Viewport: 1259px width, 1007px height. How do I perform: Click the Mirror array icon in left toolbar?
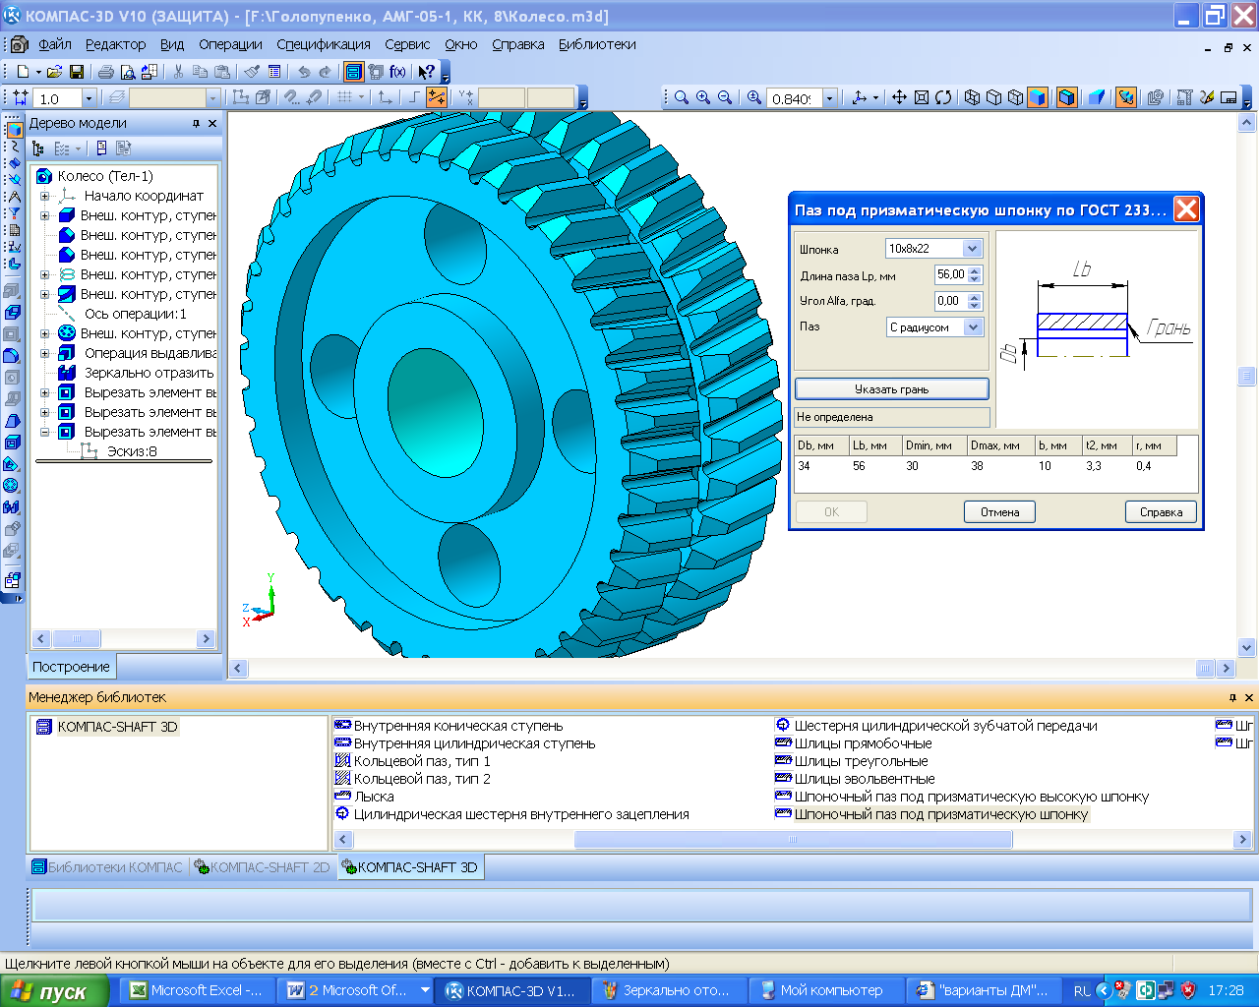coord(12,507)
